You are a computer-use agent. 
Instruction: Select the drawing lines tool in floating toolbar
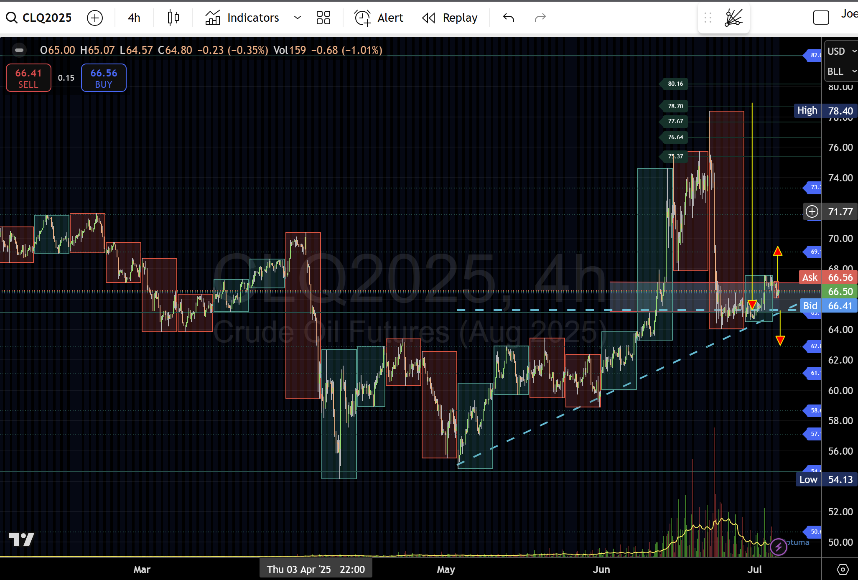[x=733, y=18]
